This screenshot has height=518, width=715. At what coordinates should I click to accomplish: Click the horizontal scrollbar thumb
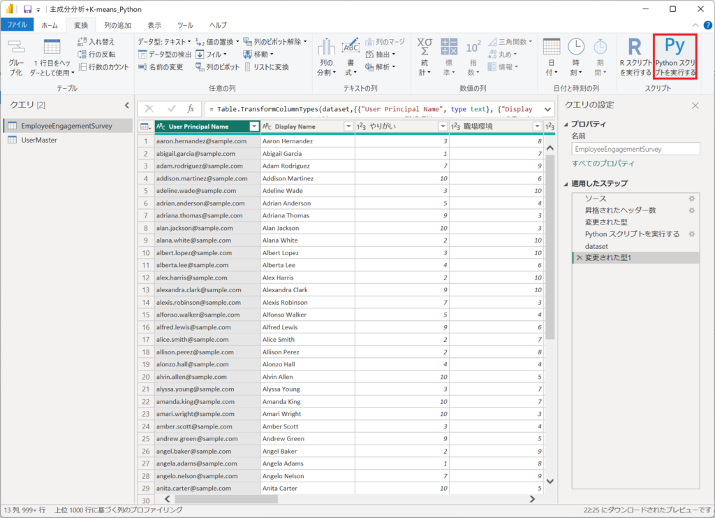(x=227, y=499)
